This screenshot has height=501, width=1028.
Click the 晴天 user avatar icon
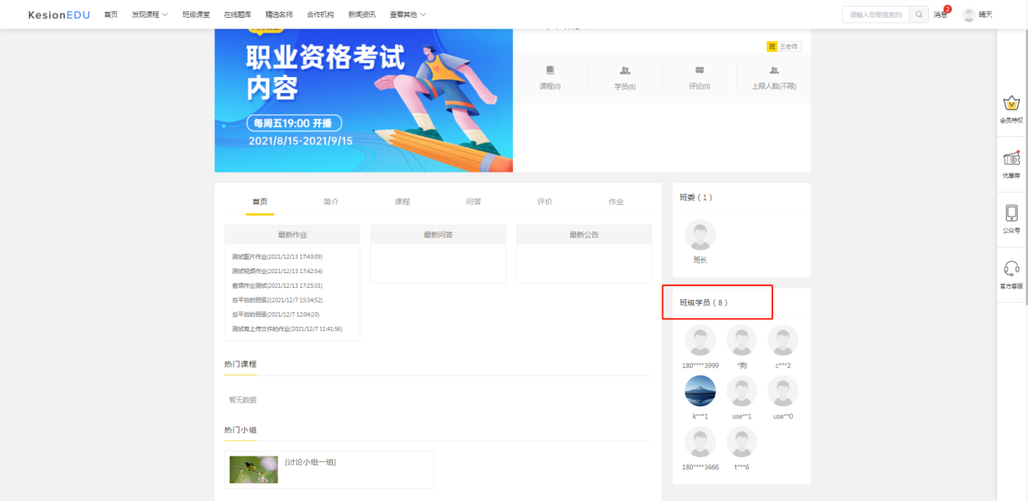point(968,15)
